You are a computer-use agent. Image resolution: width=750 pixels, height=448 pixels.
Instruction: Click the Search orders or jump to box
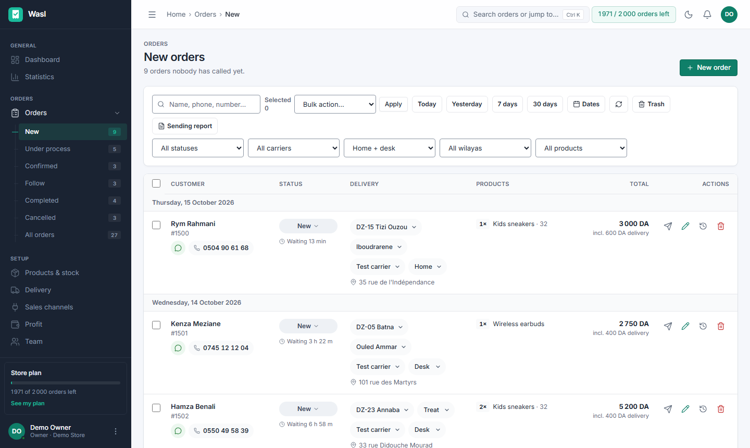(523, 15)
